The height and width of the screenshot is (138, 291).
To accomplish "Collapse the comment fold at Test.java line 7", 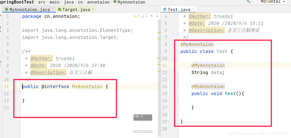I will coord(179,37).
